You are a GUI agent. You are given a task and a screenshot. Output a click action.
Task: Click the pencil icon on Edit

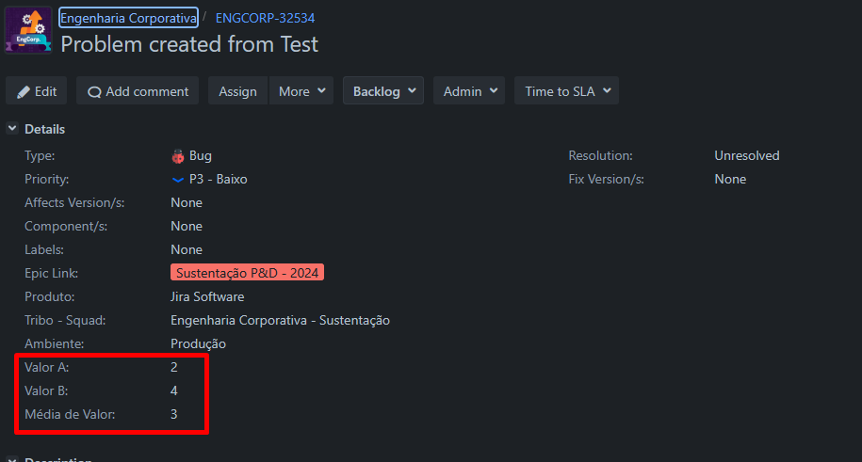tap(24, 91)
